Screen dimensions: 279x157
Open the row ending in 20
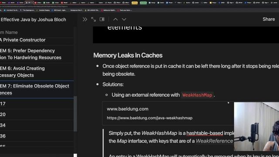point(37,114)
